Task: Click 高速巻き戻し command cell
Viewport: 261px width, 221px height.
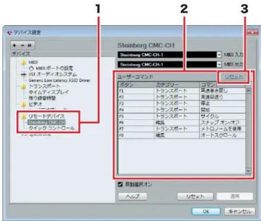Action: 223,91
